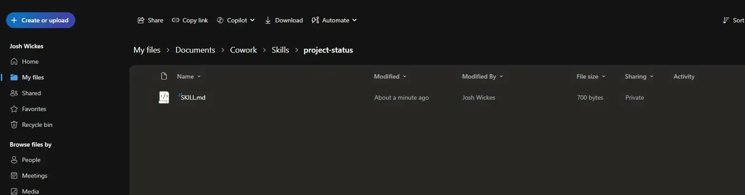The width and height of the screenshot is (745, 195).
Task: Open Modified column header dropdown
Action: click(390, 76)
